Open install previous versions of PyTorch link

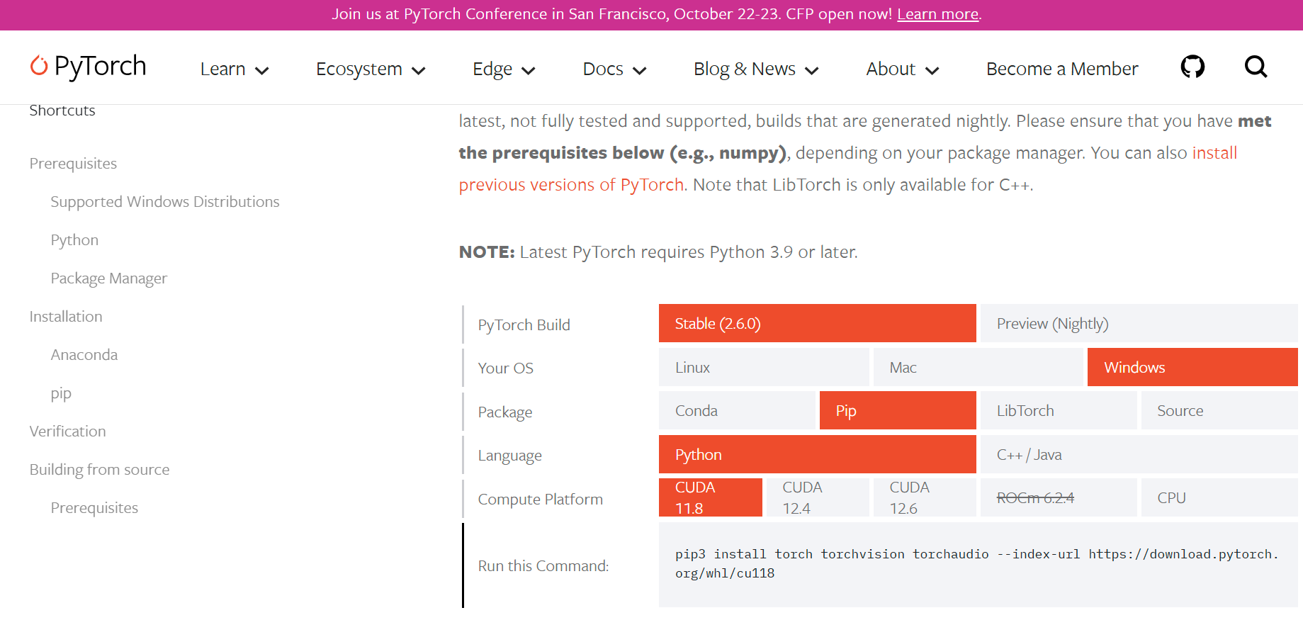[847, 169]
